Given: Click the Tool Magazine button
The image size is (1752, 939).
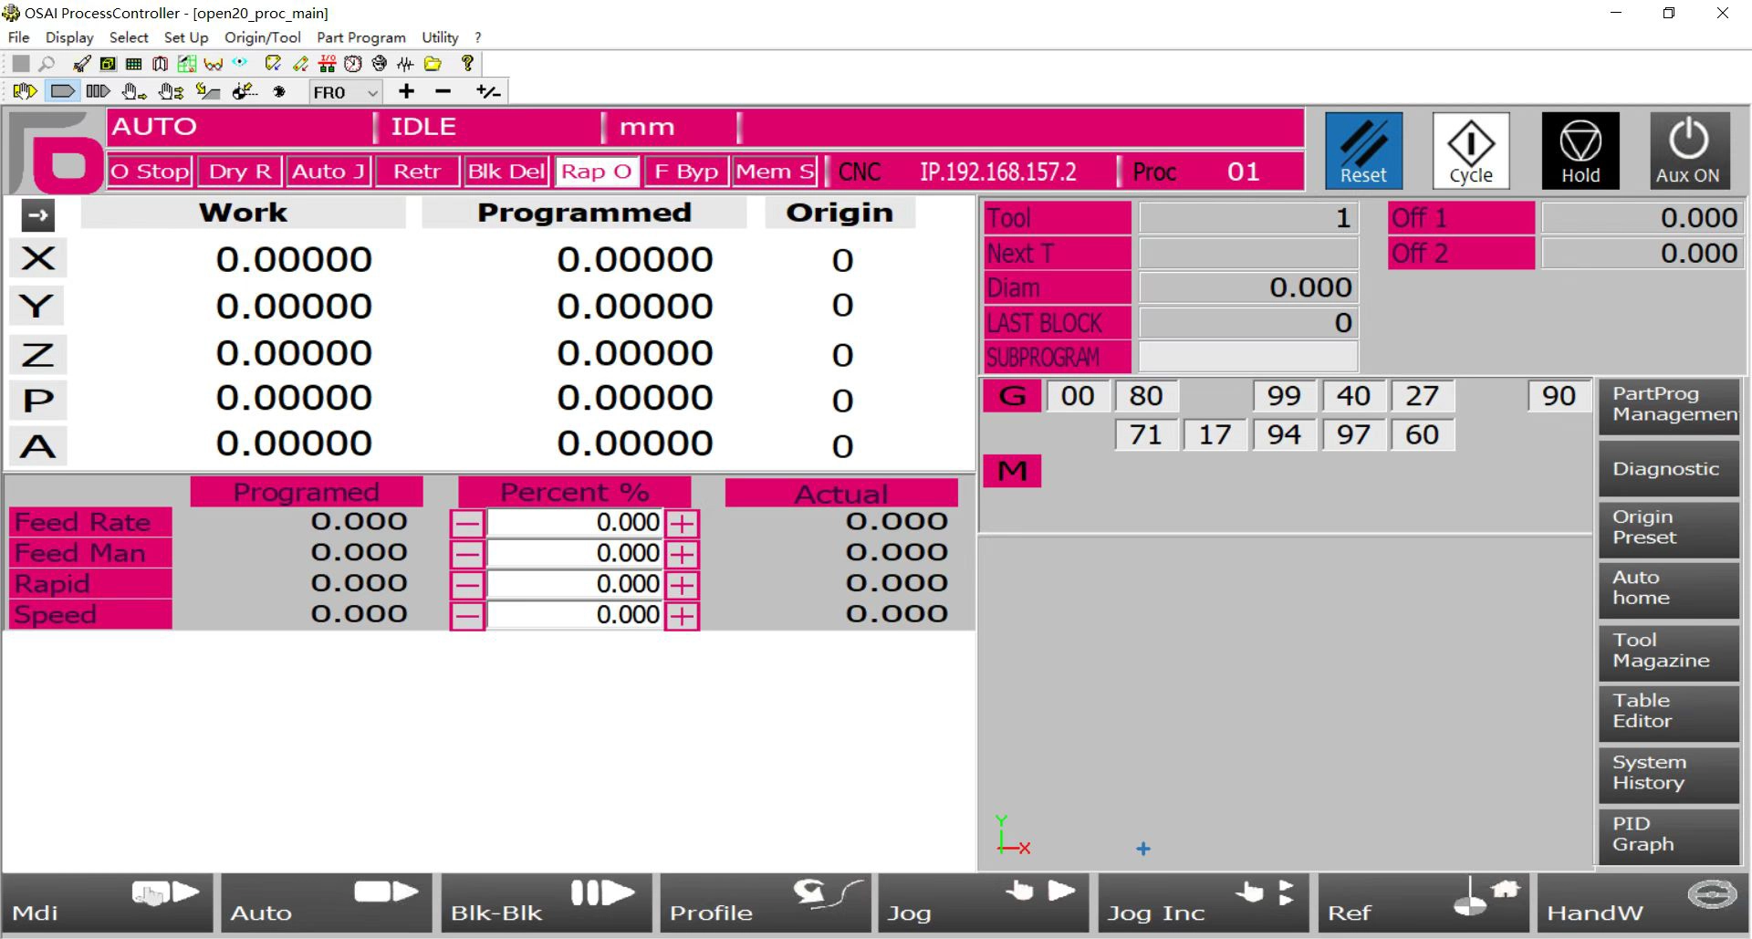Looking at the screenshot, I should (x=1668, y=652).
